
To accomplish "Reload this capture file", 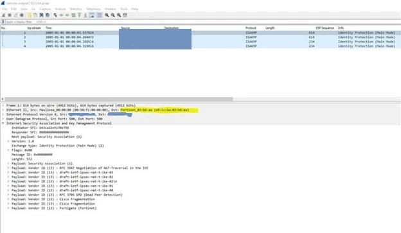I will click(48, 15).
